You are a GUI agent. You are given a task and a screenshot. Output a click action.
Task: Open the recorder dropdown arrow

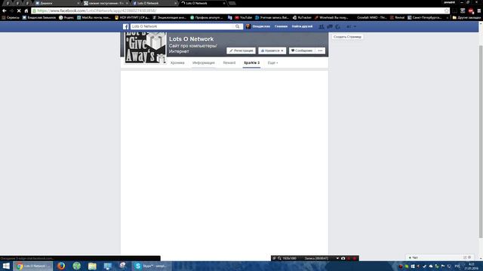click(x=337, y=258)
